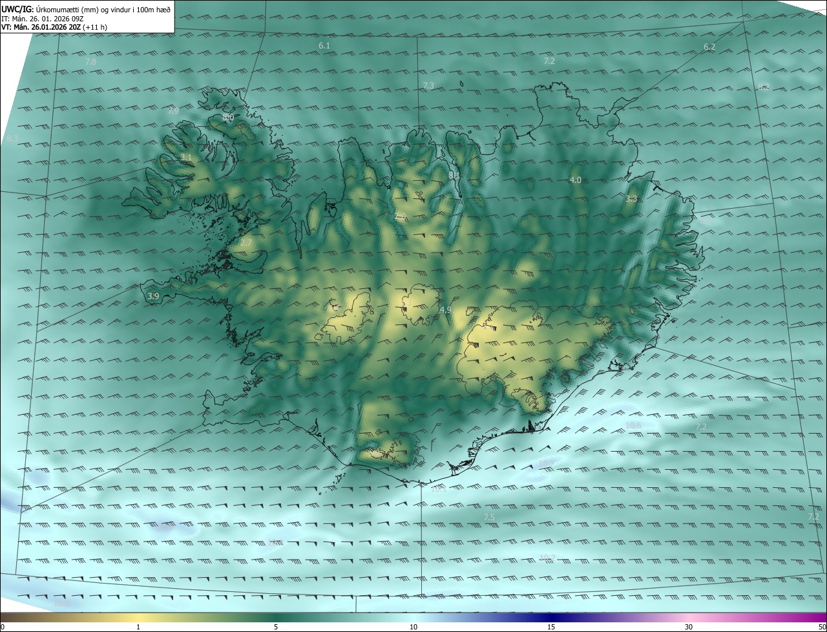Click the 4.9 value label on the map

[x=445, y=310]
